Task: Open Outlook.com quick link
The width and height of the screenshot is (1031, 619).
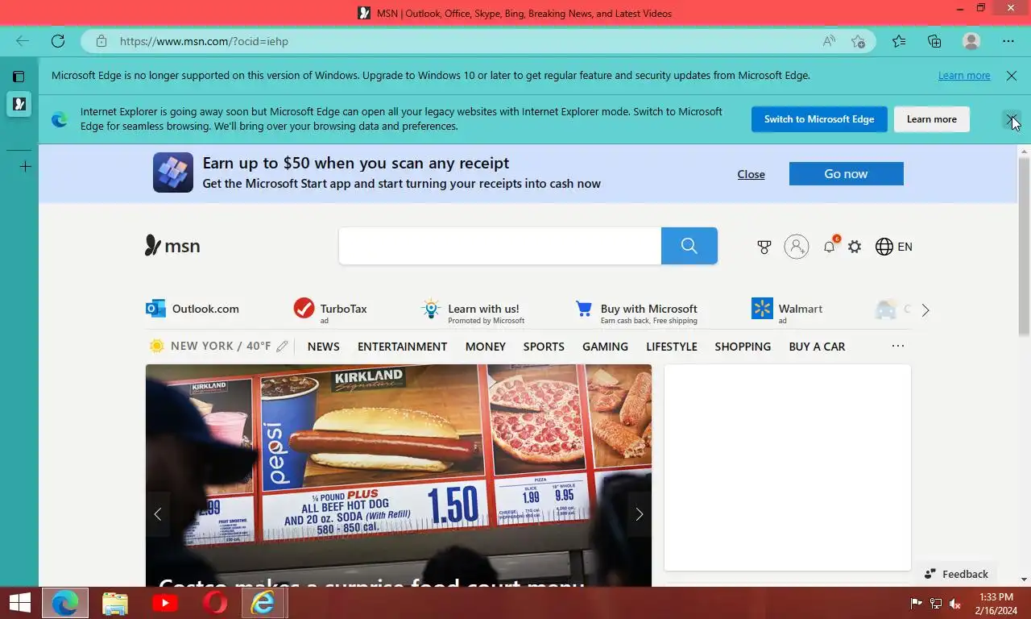Action: pos(193,309)
